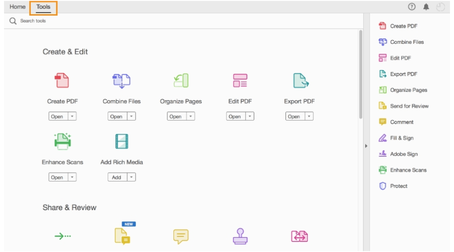The width and height of the screenshot is (454, 252).
Task: Click the pink Compare Files icon under Share & Review
Action: pos(299,236)
